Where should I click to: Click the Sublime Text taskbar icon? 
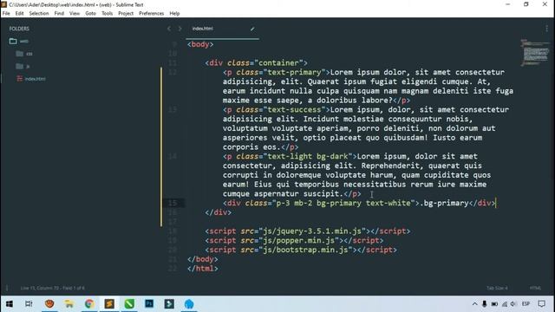(109, 304)
